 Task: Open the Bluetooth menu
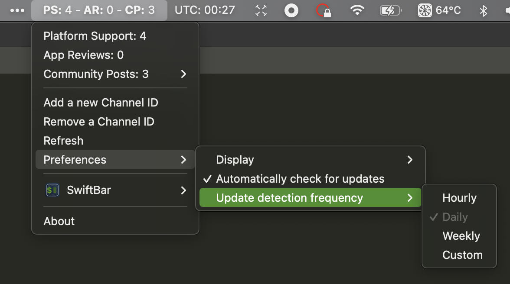point(484,10)
